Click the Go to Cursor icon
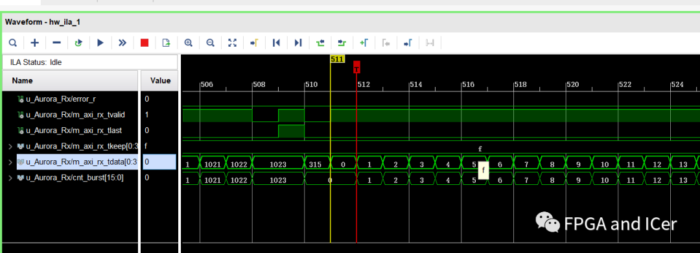Screen dimensions: 700x253 pyautogui.click(x=255, y=43)
